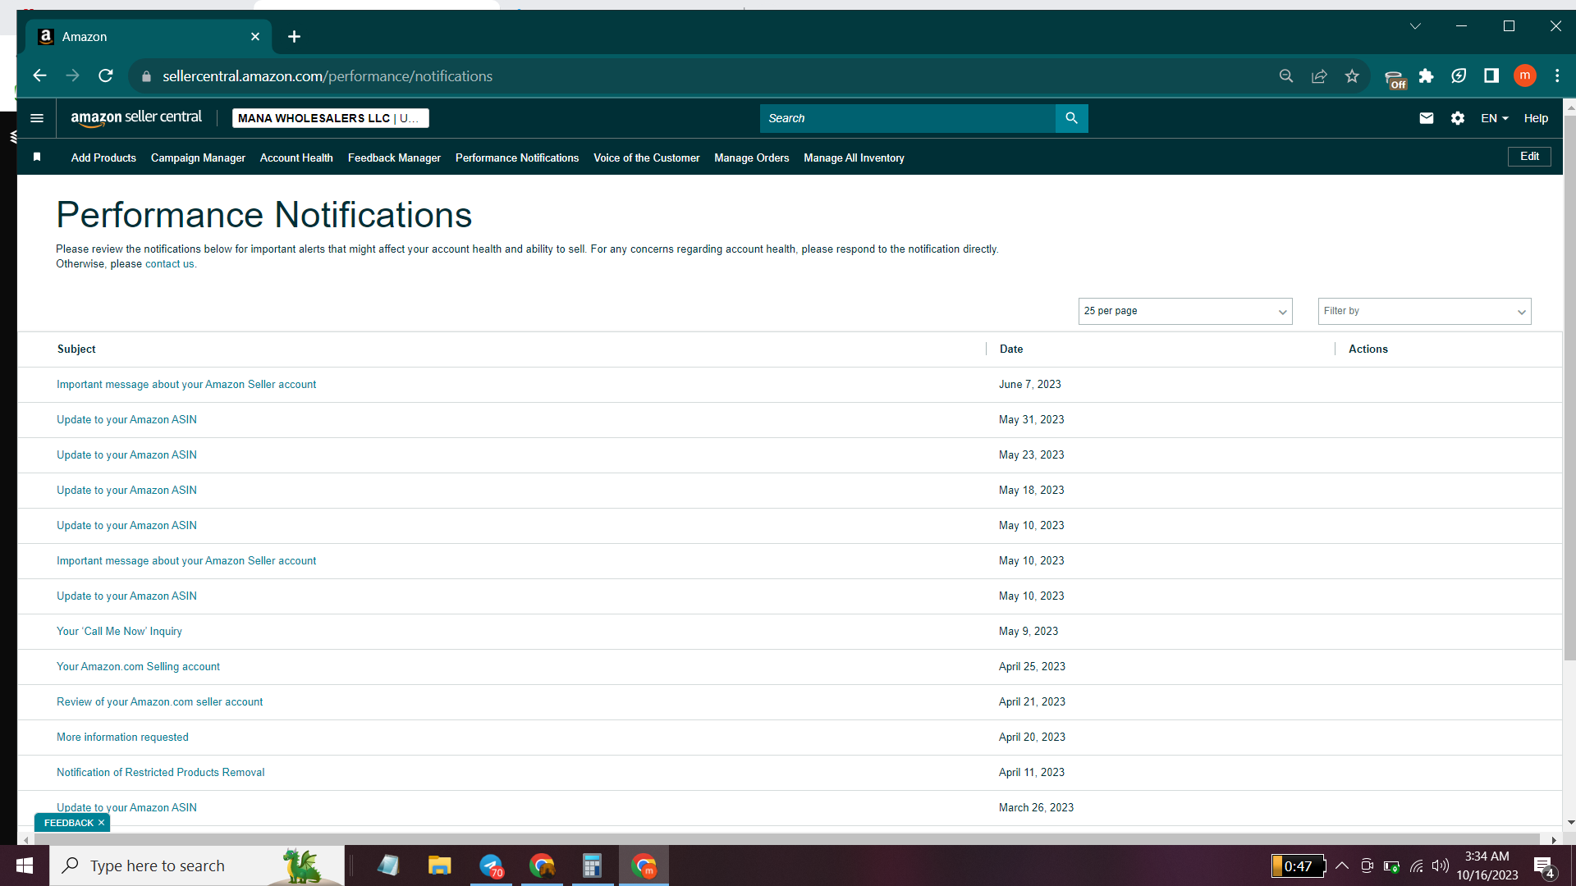Open More information requested notification
1576x886 pixels.
122,738
